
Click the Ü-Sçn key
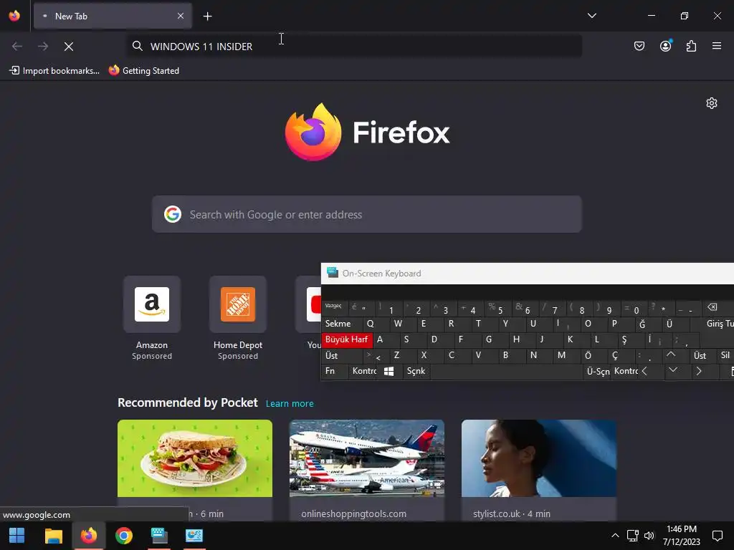598,372
